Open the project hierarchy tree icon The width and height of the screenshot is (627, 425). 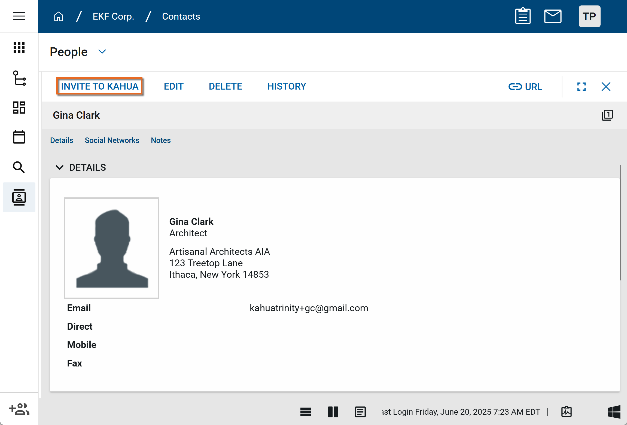[x=19, y=78]
